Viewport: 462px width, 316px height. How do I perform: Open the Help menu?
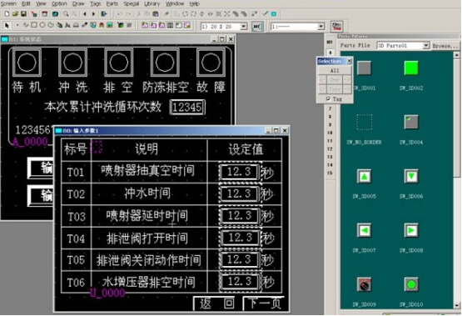pos(194,3)
